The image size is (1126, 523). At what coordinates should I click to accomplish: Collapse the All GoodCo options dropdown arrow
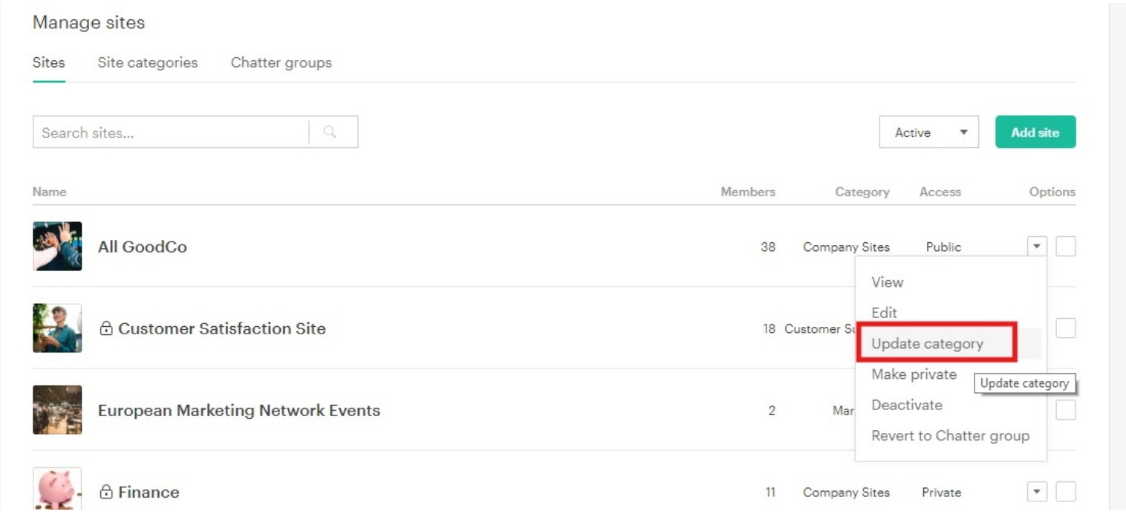point(1038,246)
